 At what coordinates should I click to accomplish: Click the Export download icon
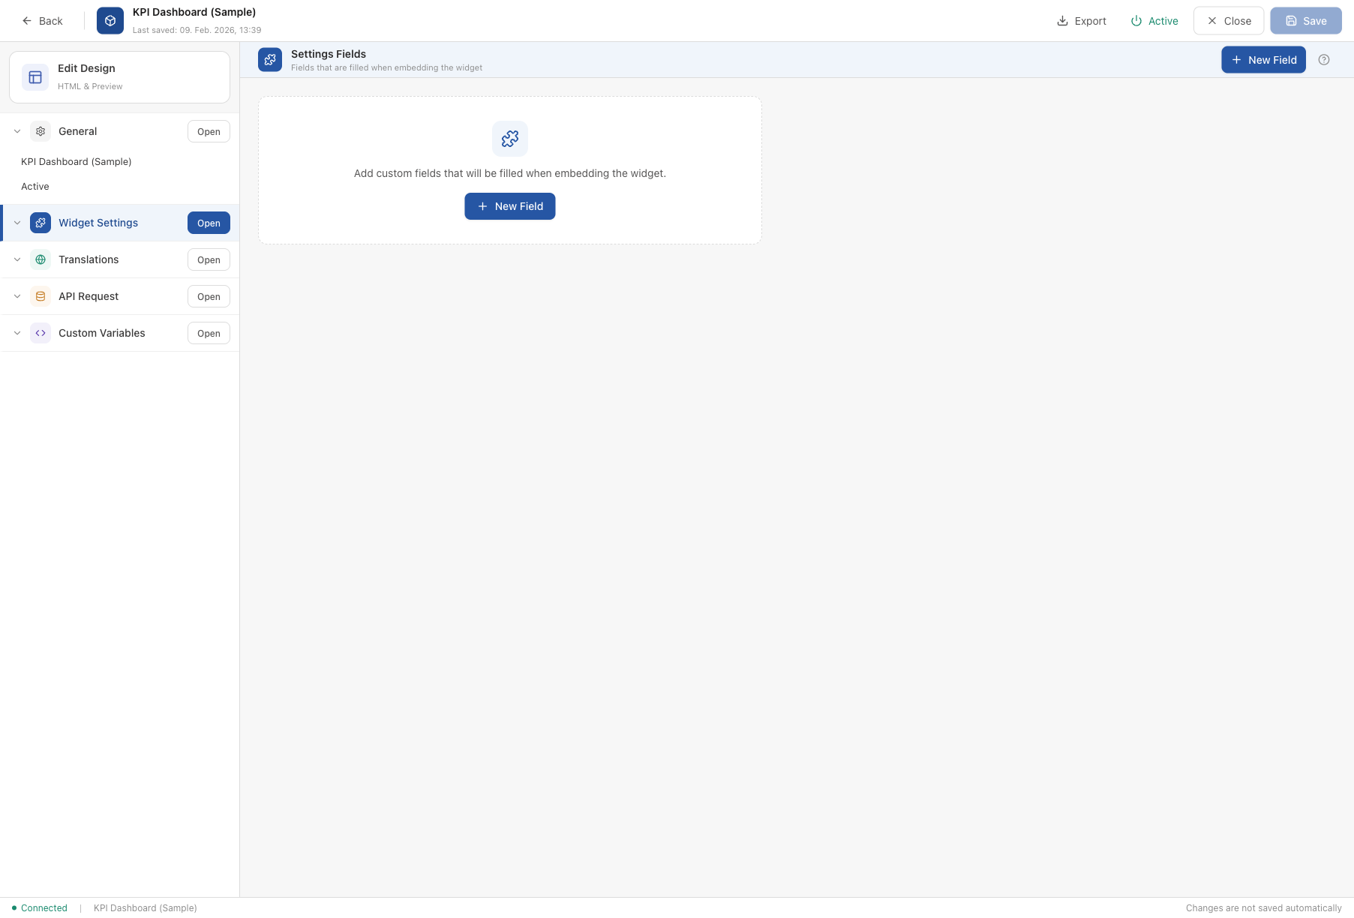tap(1061, 20)
